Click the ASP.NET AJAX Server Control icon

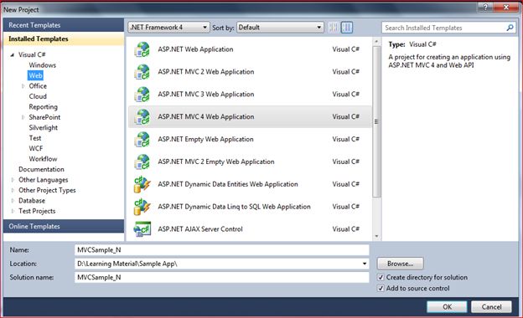pos(142,229)
